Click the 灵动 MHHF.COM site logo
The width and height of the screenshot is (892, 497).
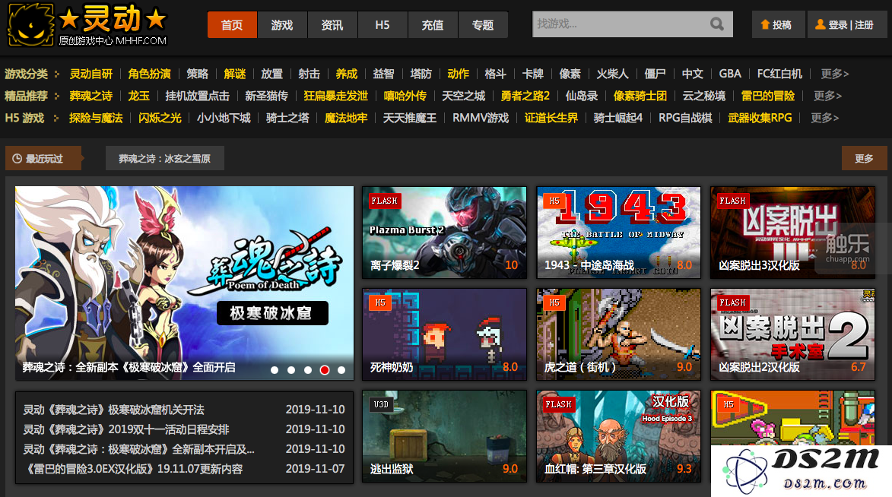(87, 25)
